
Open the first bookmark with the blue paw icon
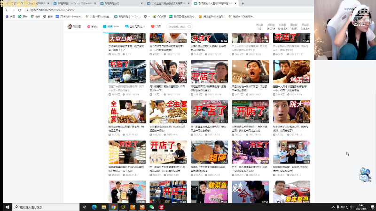[10, 16]
